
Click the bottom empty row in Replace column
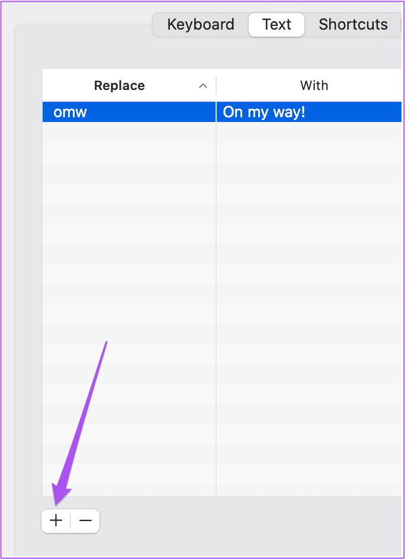[129, 487]
